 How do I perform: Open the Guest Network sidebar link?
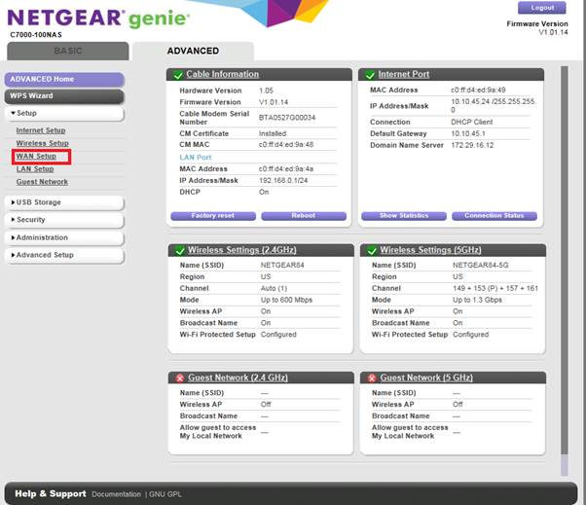42,182
